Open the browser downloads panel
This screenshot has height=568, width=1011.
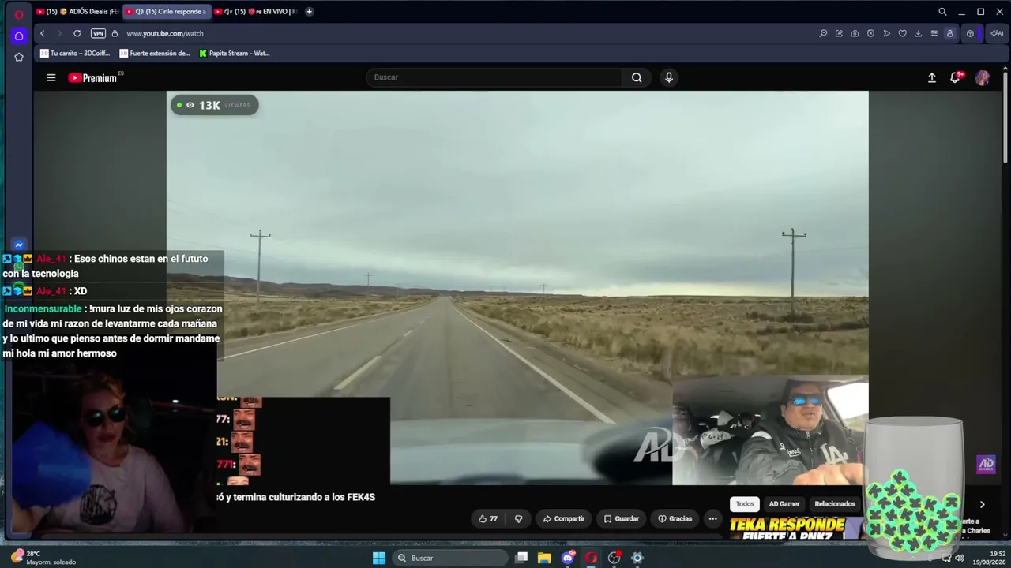[918, 33]
